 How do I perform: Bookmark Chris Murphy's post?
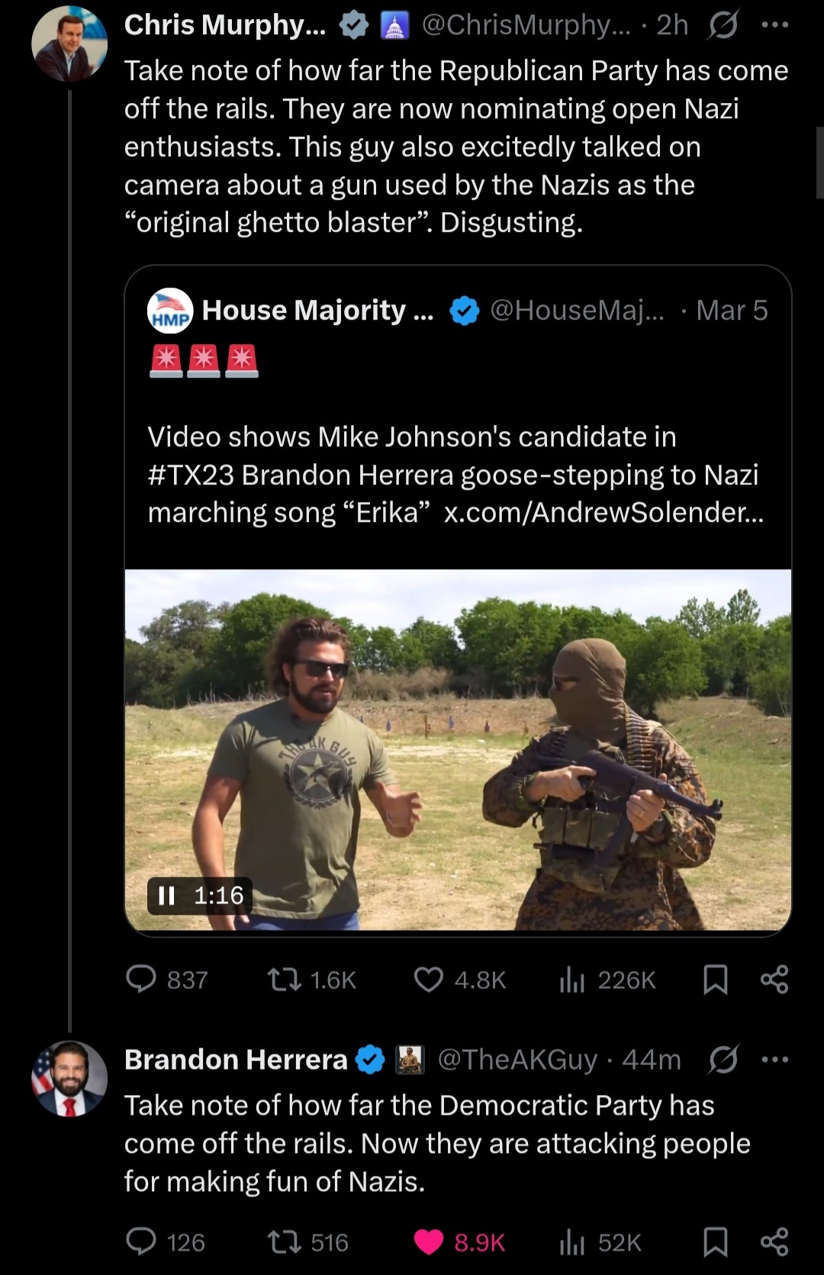(x=714, y=979)
